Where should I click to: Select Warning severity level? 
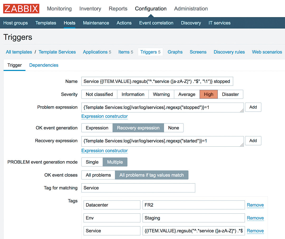click(x=161, y=94)
